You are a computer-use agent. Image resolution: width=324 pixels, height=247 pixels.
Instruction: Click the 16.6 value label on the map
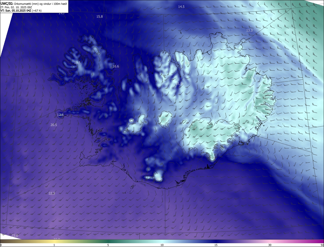point(116,66)
